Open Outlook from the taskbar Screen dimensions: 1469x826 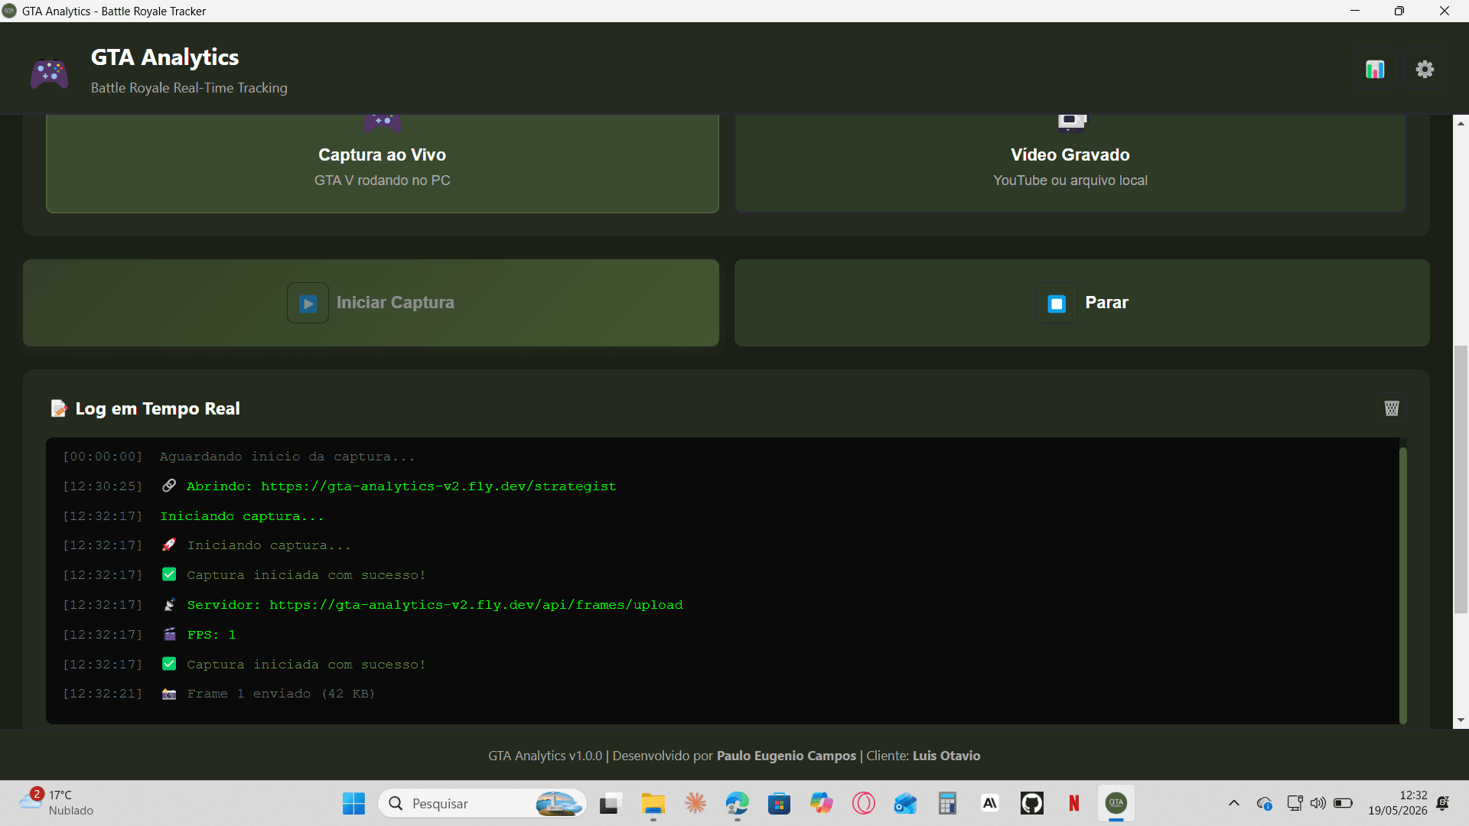906,803
